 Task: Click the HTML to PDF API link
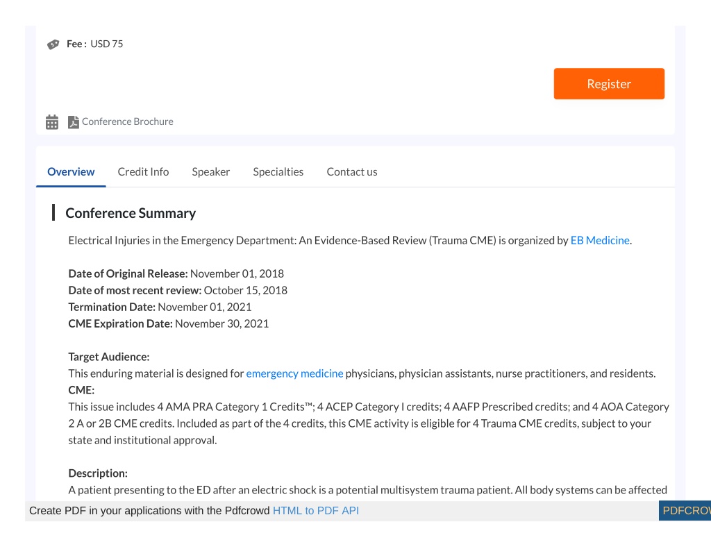(x=316, y=510)
